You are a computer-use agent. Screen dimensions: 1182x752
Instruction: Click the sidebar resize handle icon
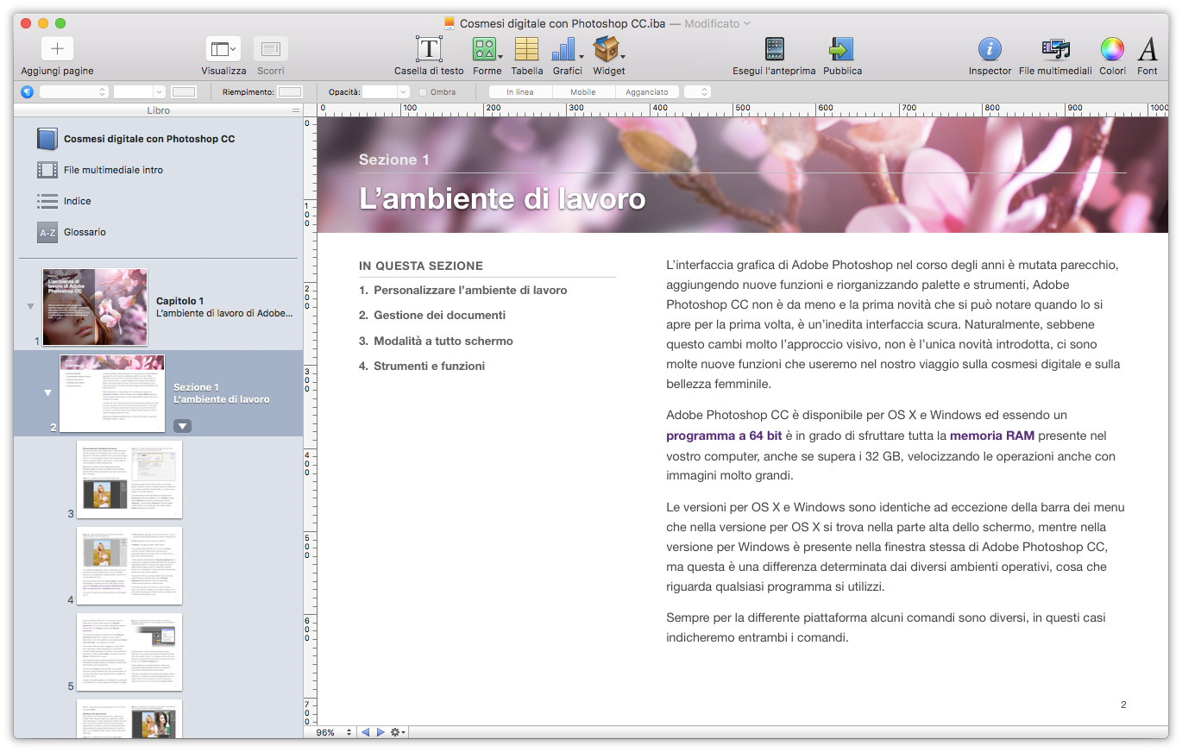point(296,110)
